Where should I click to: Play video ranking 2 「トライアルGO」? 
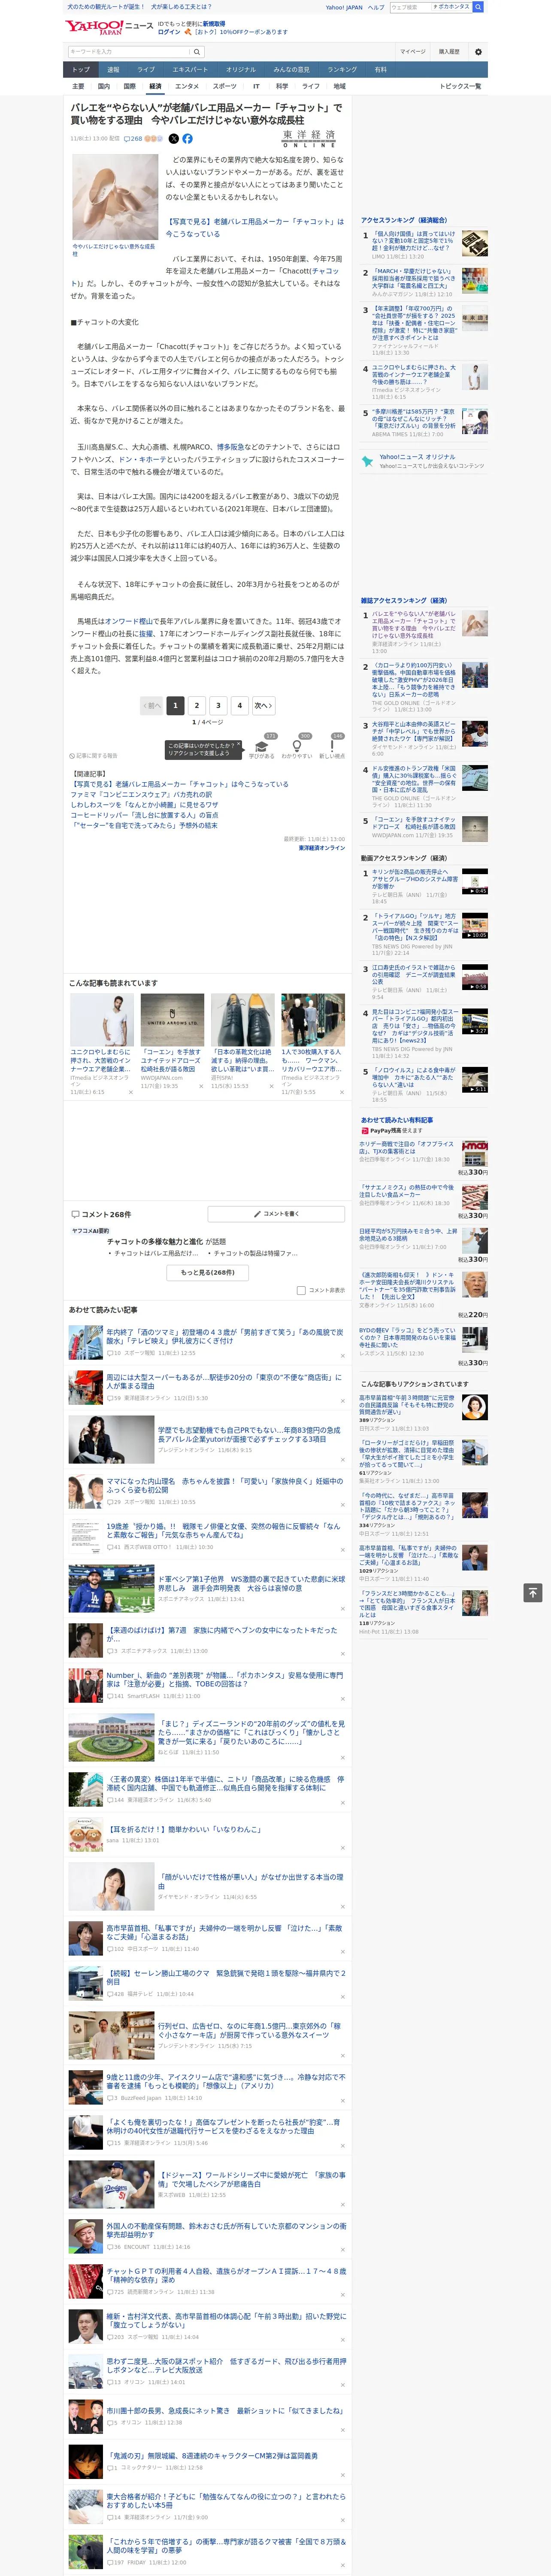[475, 926]
